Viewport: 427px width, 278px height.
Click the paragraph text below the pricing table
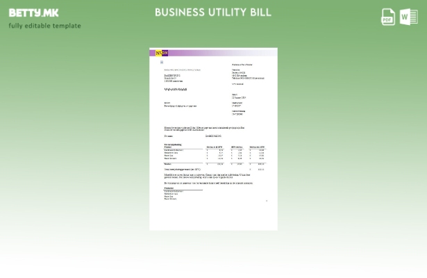[207, 177]
